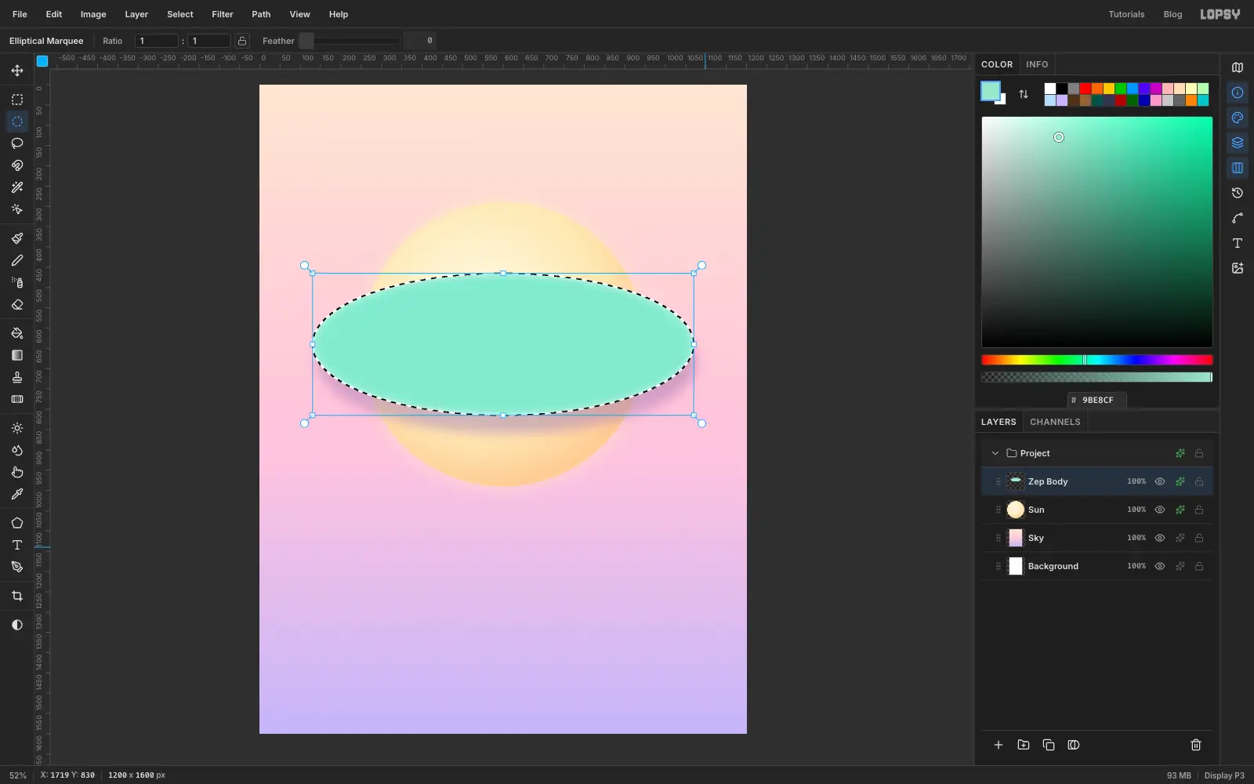The image size is (1254, 784).
Task: Collapse the Project group
Action: point(995,453)
